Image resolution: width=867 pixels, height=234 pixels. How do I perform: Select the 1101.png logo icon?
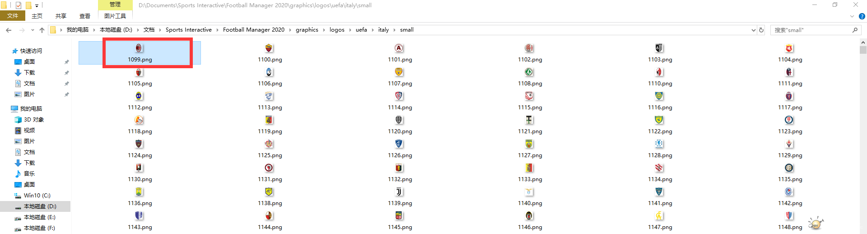click(399, 48)
